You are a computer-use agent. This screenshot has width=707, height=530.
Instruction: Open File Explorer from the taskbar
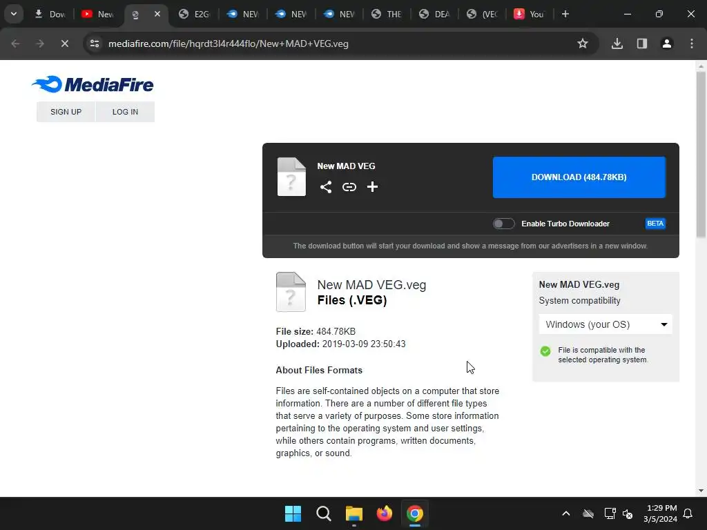pyautogui.click(x=354, y=513)
